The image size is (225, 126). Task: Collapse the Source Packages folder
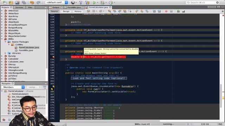pos(5,42)
